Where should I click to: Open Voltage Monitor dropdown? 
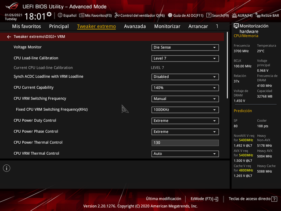click(185, 47)
